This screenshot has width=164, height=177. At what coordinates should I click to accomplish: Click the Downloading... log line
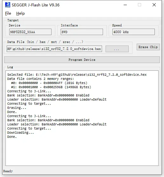(21, 132)
